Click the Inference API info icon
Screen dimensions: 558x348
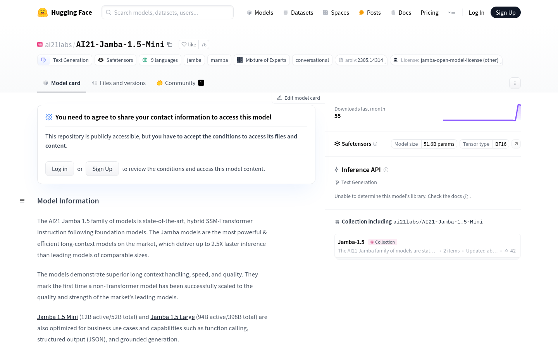(386, 170)
